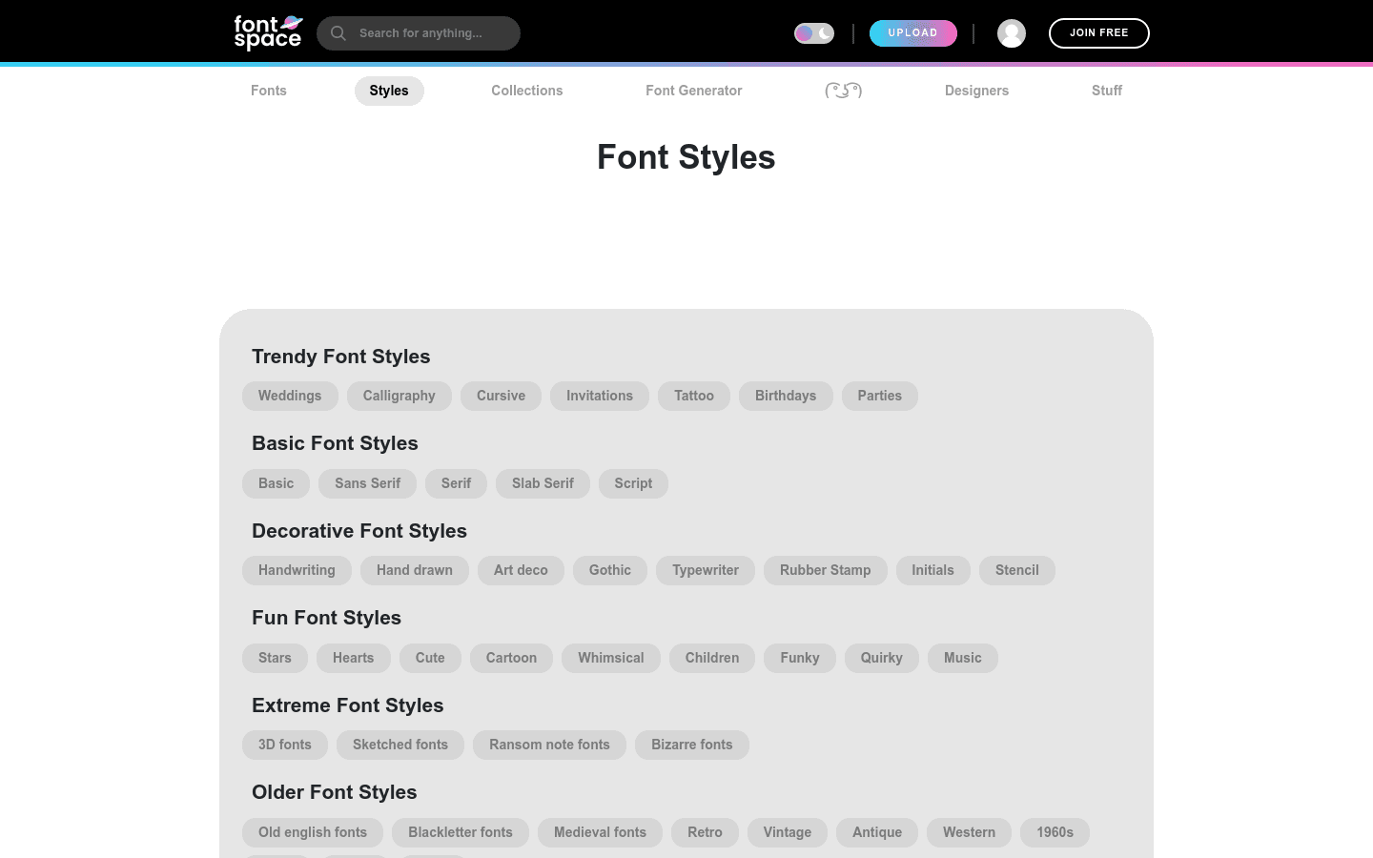Open the user profile avatar icon
Viewport: 1373px width, 858px height.
click(1012, 33)
